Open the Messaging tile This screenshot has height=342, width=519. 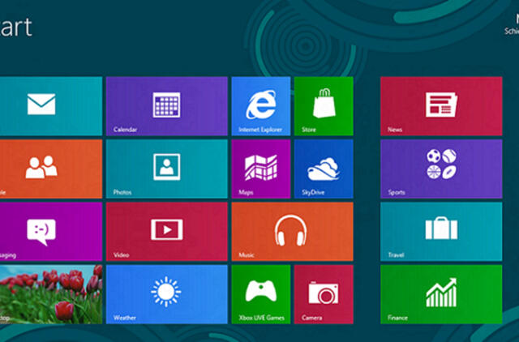click(51, 232)
